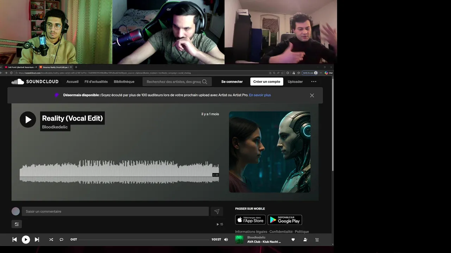The image size is (451, 253).
Task: Dismiss the Artist Pro banner
Action: [312, 95]
